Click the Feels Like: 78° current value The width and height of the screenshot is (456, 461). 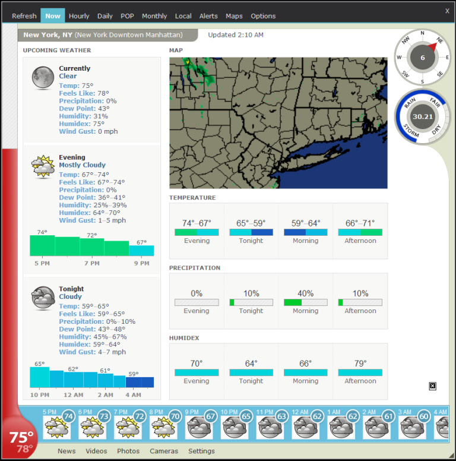pyautogui.click(x=84, y=93)
